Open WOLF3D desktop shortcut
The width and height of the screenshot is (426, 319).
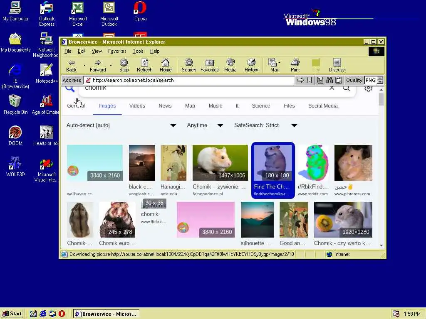[x=15, y=167]
